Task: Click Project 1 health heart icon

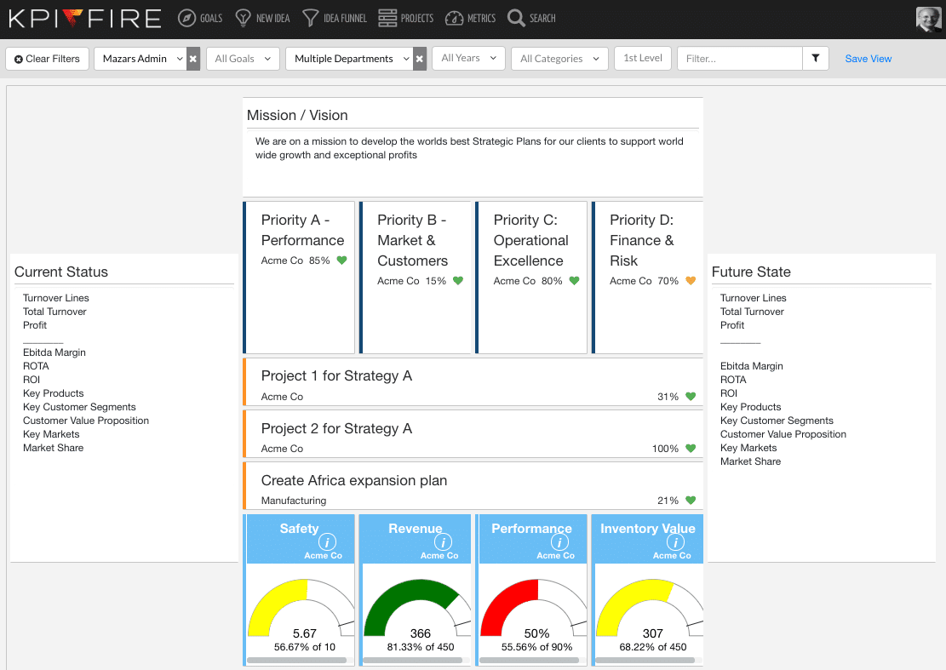Action: (x=691, y=396)
